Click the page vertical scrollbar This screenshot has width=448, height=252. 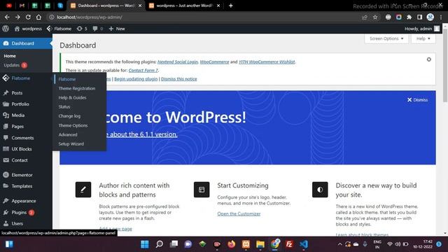click(x=445, y=66)
